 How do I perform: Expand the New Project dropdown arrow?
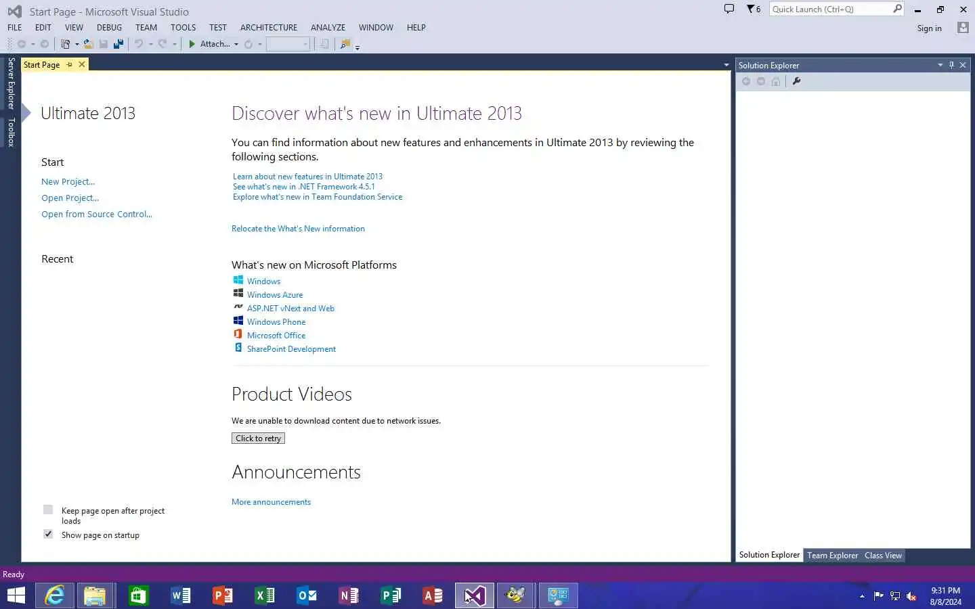(77, 45)
